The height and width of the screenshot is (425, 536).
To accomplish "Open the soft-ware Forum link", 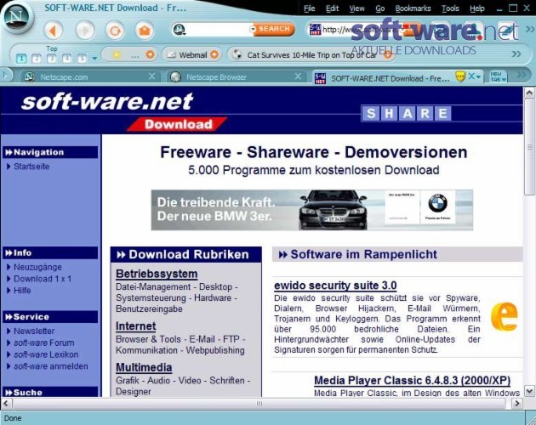I will [43, 343].
